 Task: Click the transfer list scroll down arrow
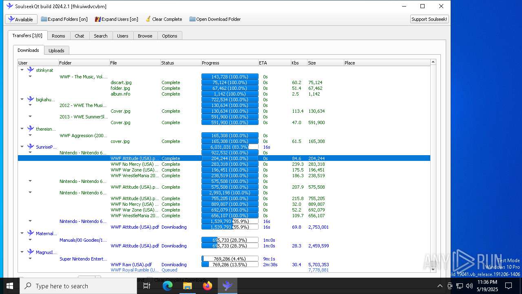[433, 269]
